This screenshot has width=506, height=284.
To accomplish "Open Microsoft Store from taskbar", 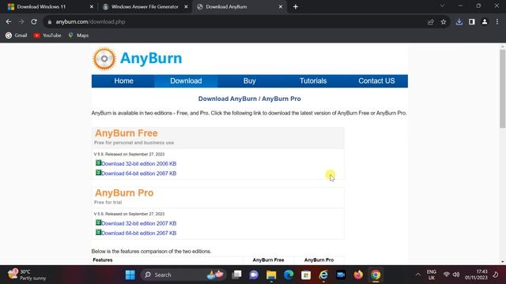I will point(306,275).
